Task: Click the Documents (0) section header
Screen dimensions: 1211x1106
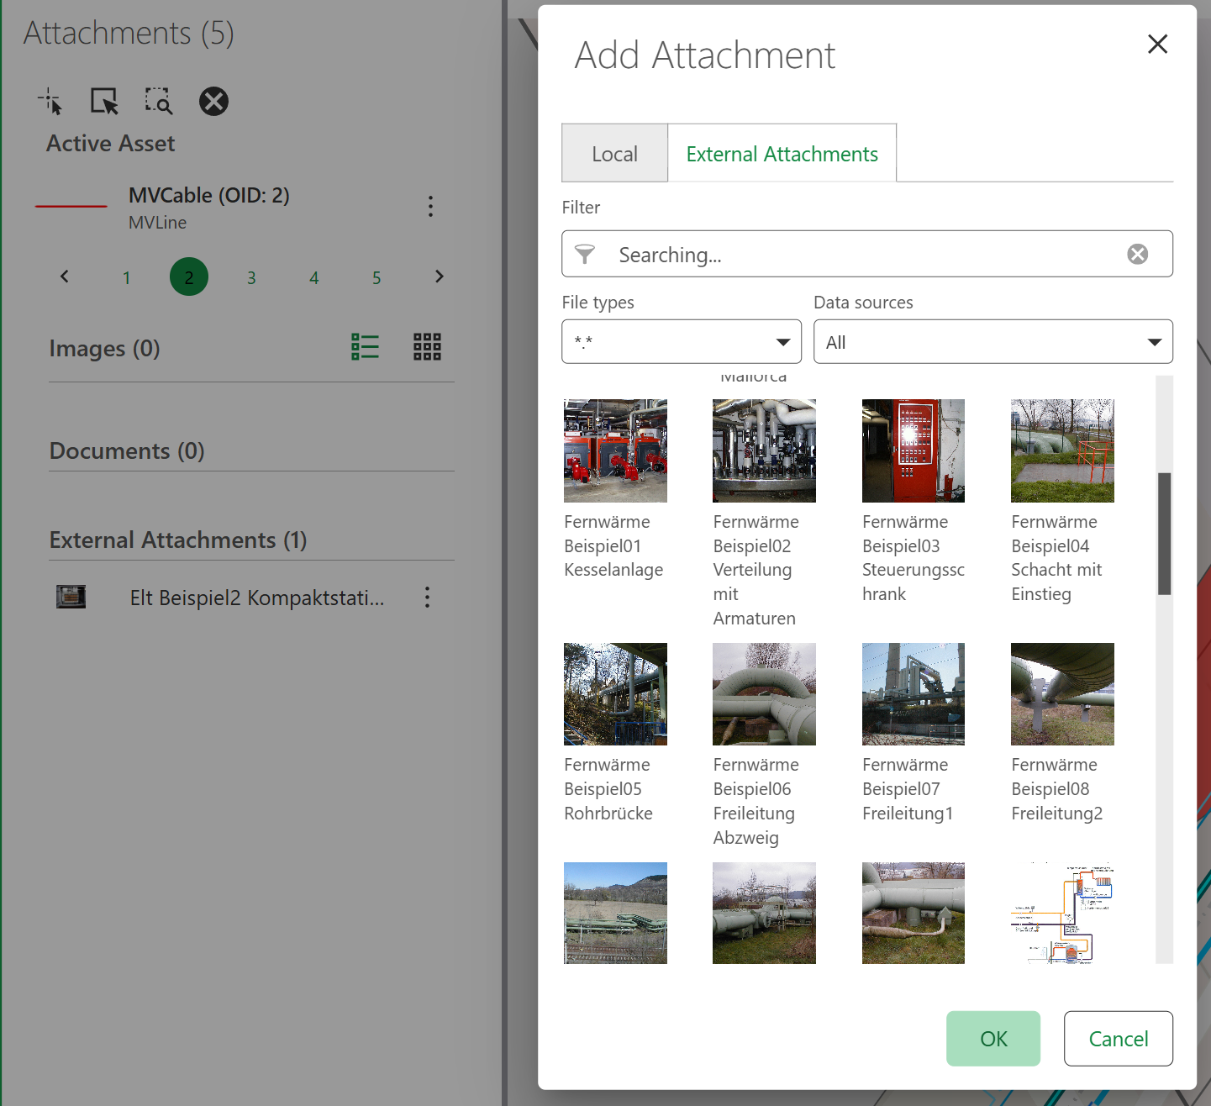Action: tap(127, 451)
